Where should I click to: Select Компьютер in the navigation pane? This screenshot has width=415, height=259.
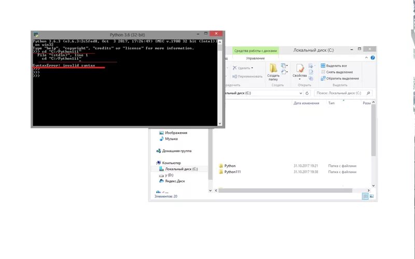(x=168, y=163)
